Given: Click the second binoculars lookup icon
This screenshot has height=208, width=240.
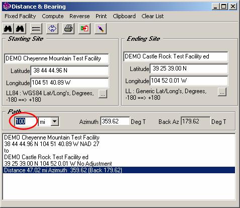Looking at the screenshot, I should pyautogui.click(x=20, y=29).
